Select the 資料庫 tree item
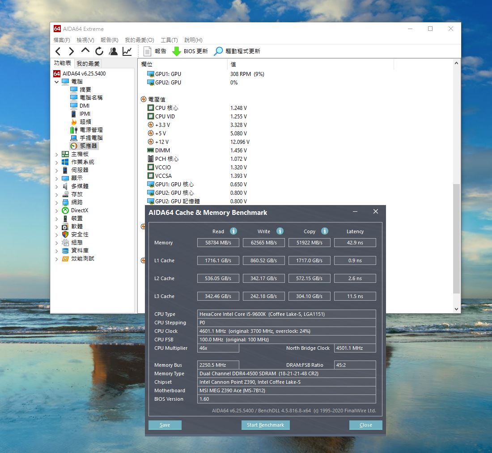Viewport: 492px width, 453px height. tap(75, 251)
